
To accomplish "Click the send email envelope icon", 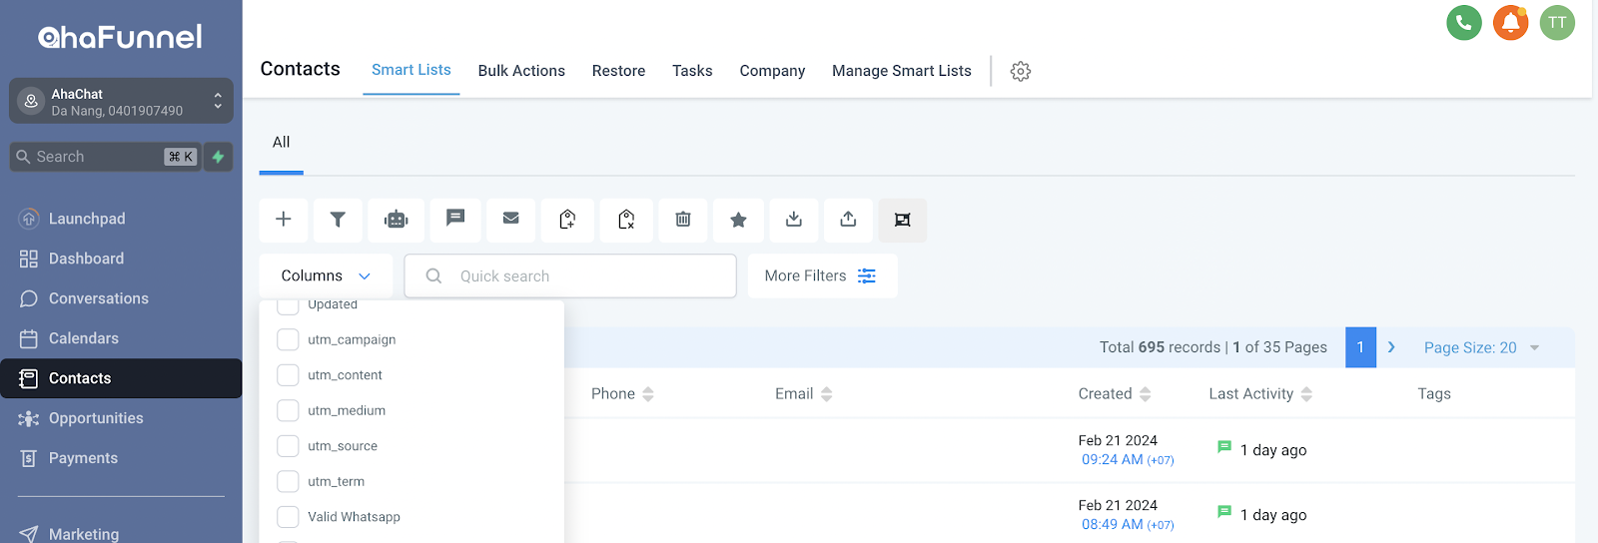I will [x=510, y=220].
